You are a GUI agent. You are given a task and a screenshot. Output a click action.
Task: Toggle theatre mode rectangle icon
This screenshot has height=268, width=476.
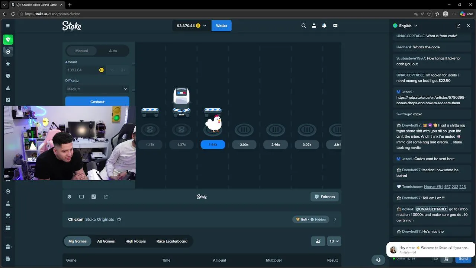[x=81, y=197]
